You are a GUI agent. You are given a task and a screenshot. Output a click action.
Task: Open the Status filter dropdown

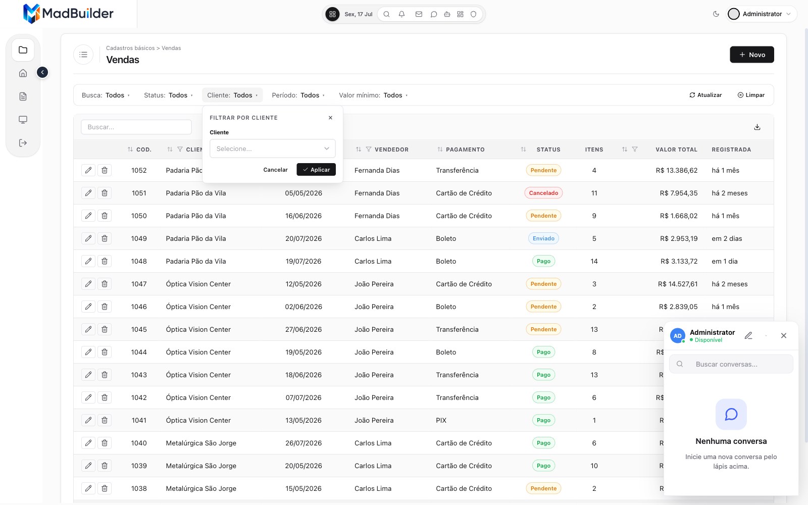[168, 95]
